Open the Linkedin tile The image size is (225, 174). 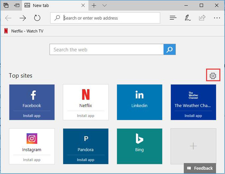coord(139,102)
